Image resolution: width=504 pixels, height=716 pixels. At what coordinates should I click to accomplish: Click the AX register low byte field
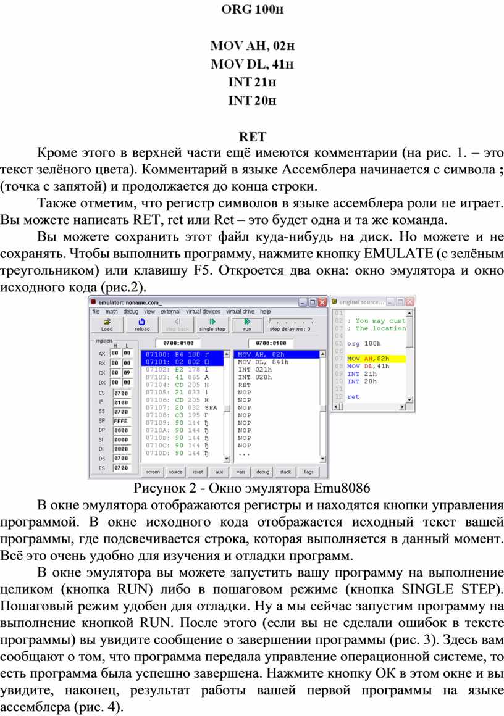coord(127,353)
